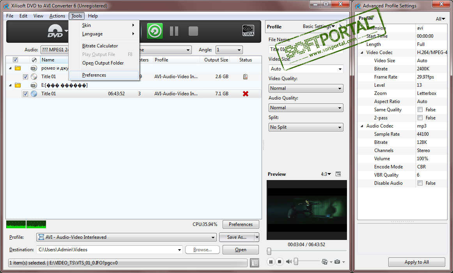Image resolution: width=453 pixels, height=273 pixels.
Task: Choose Open Output Folder menu entry
Action: point(104,63)
